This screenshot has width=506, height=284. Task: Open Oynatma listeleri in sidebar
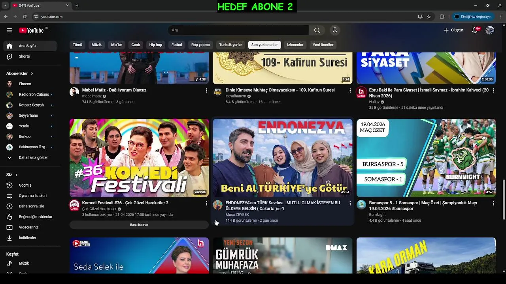click(30, 196)
